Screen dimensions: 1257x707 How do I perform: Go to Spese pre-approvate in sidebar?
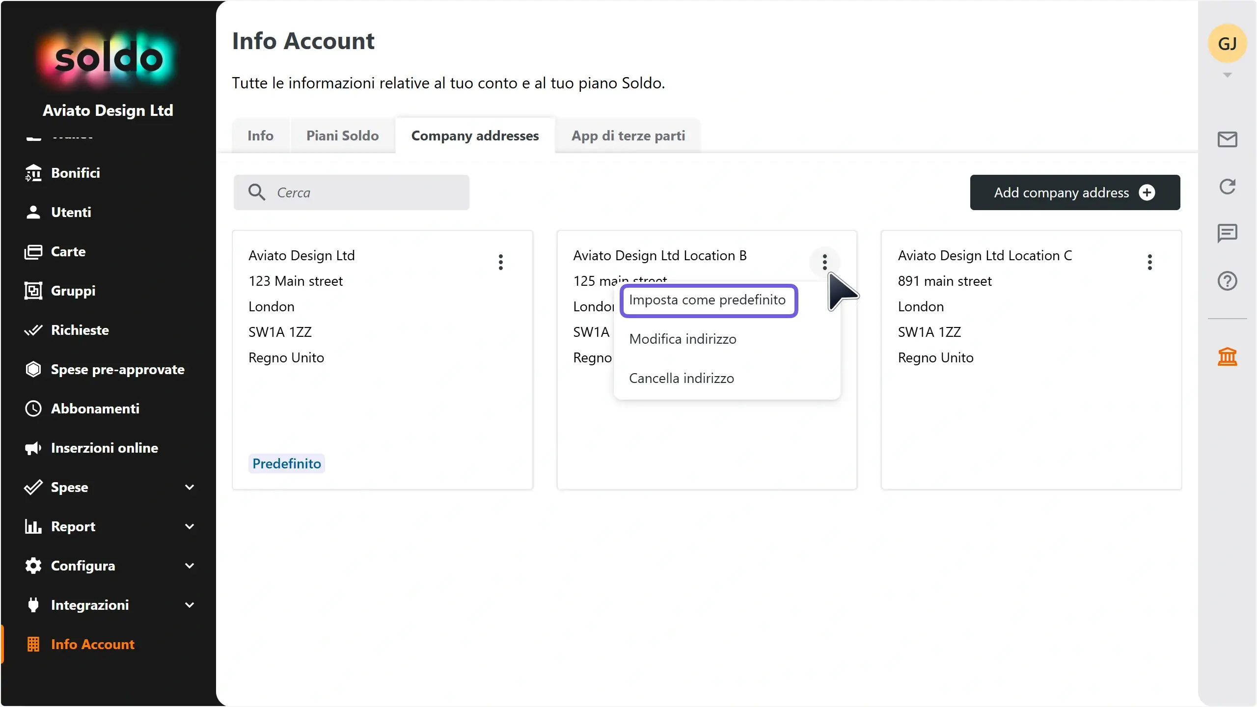[118, 369]
